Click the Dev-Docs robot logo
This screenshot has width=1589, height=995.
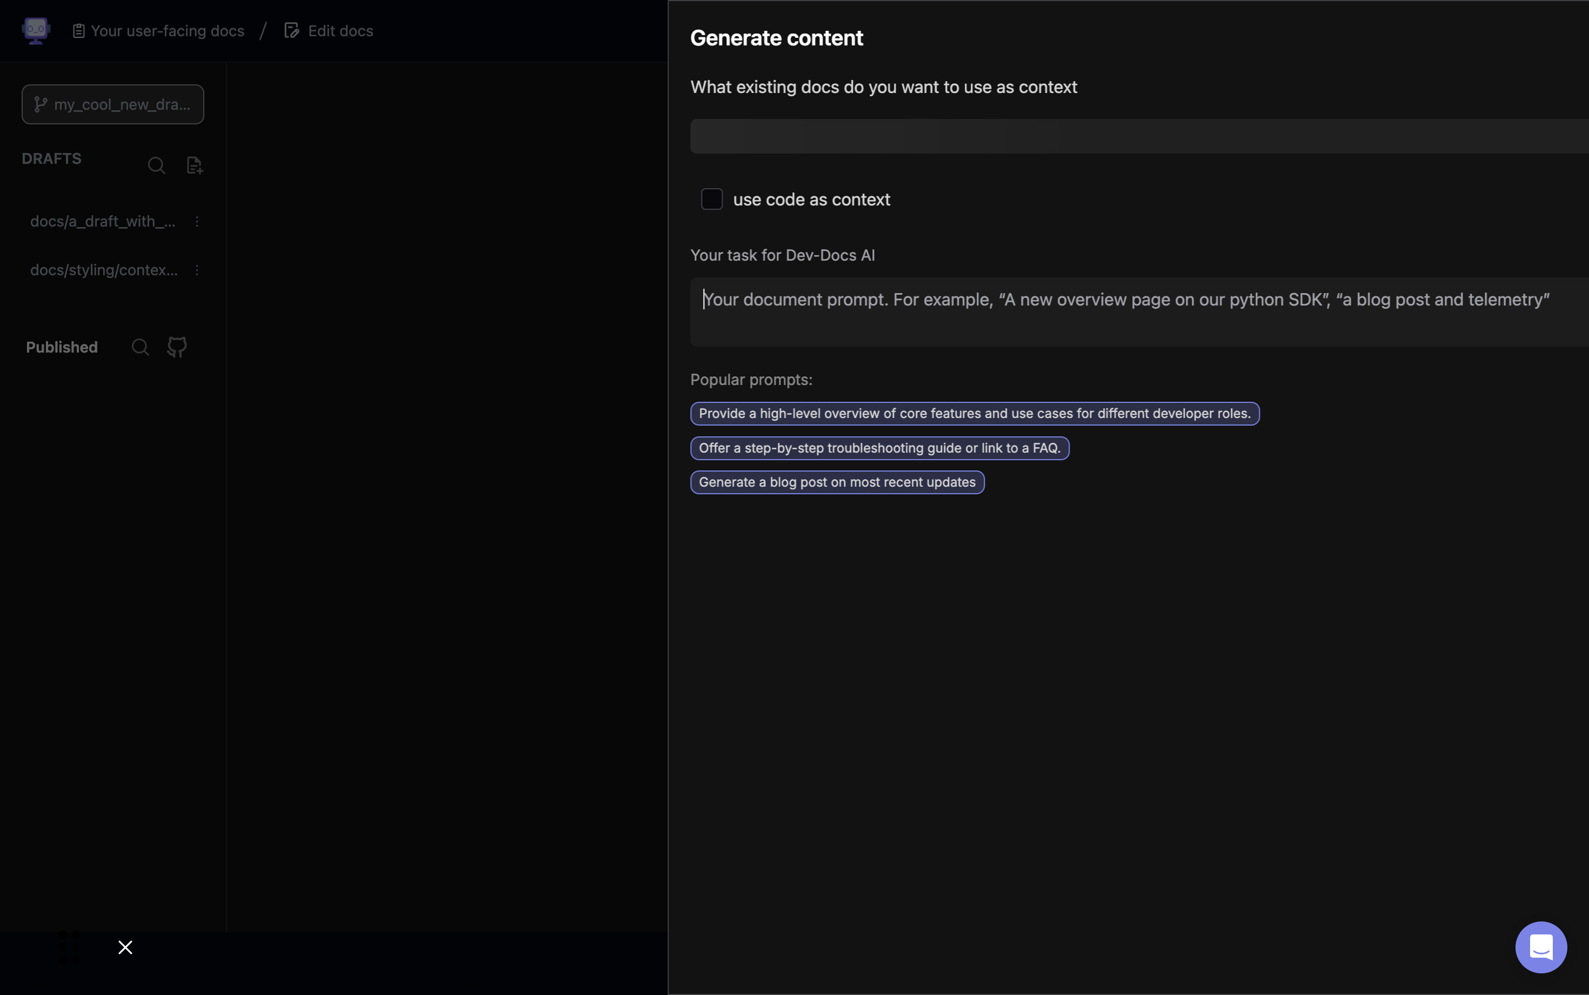[x=36, y=30]
